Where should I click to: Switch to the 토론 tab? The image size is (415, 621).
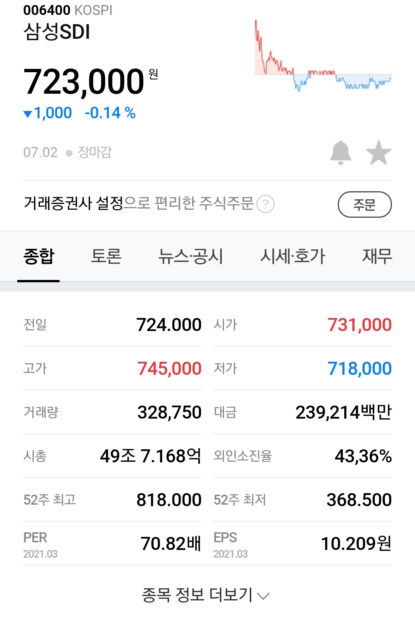pyautogui.click(x=106, y=256)
